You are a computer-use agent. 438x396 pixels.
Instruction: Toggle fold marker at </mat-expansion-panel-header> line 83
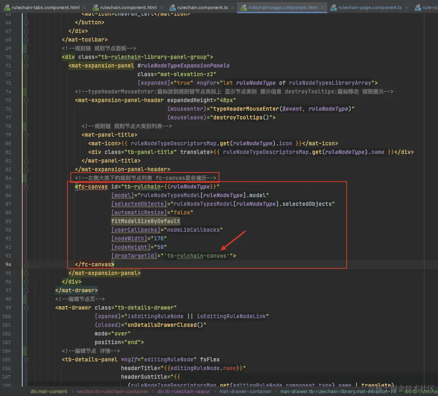tap(26, 170)
